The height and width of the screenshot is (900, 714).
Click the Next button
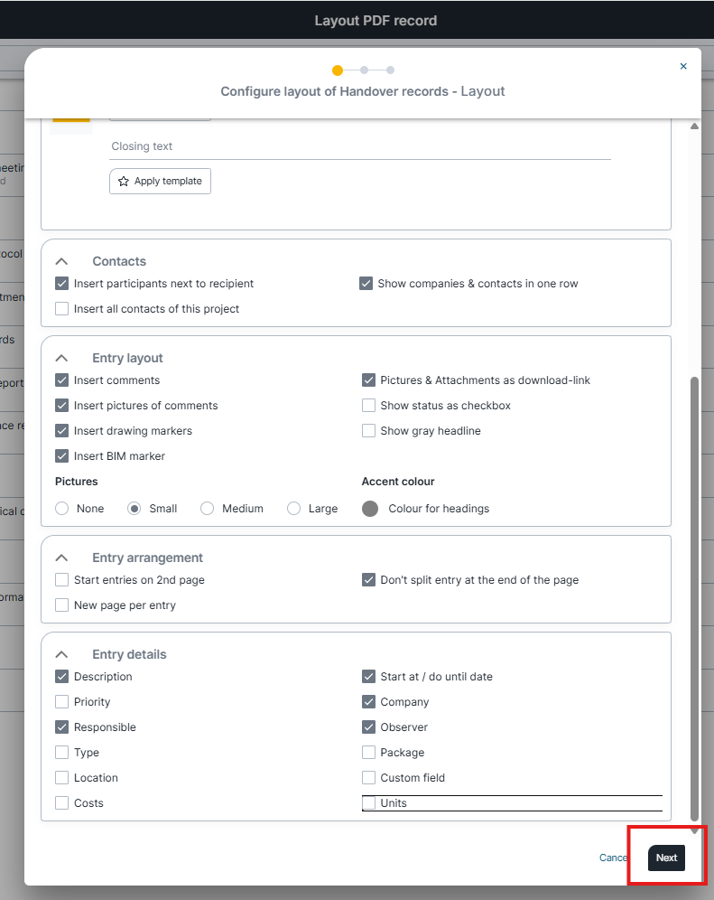(x=666, y=858)
